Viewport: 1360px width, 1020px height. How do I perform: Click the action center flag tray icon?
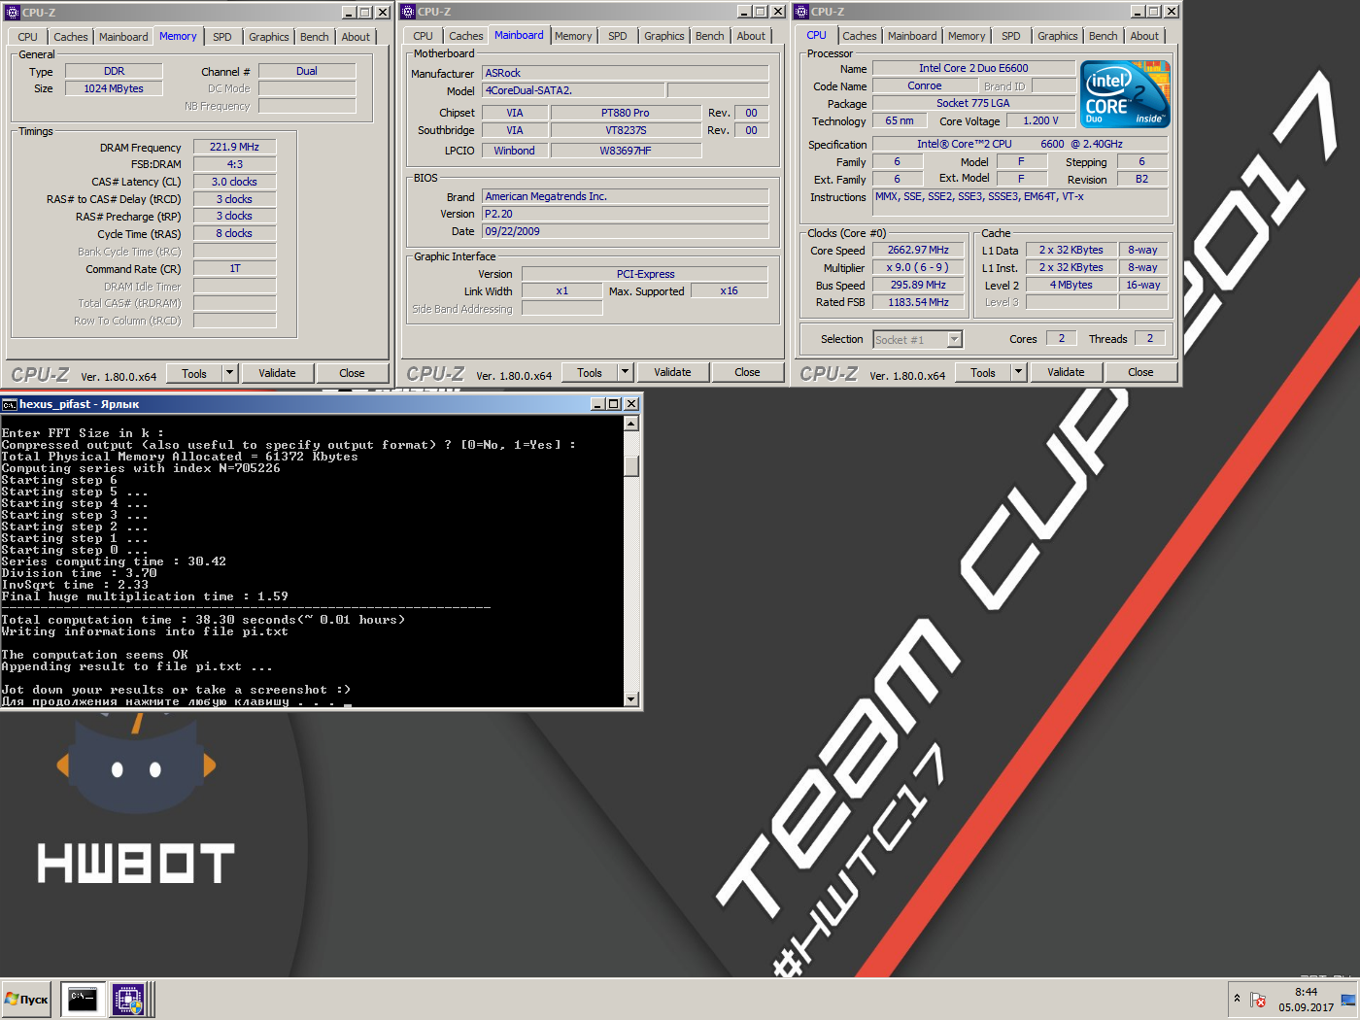[1258, 1000]
